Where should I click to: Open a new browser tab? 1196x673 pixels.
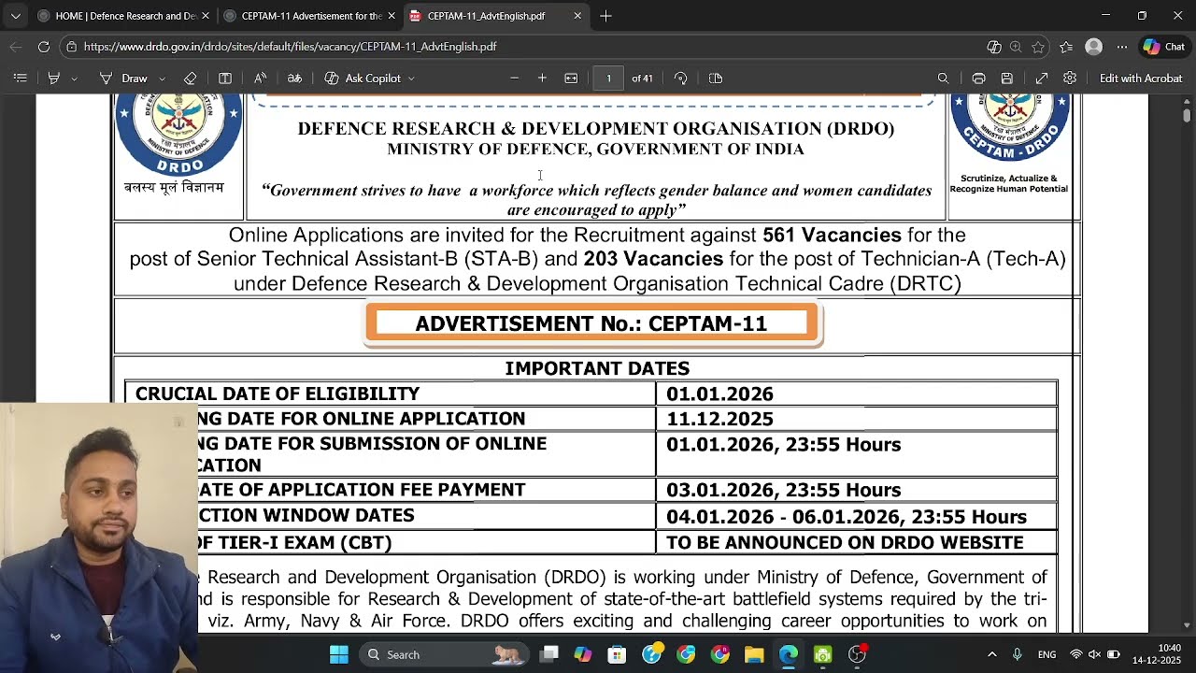[x=605, y=16]
